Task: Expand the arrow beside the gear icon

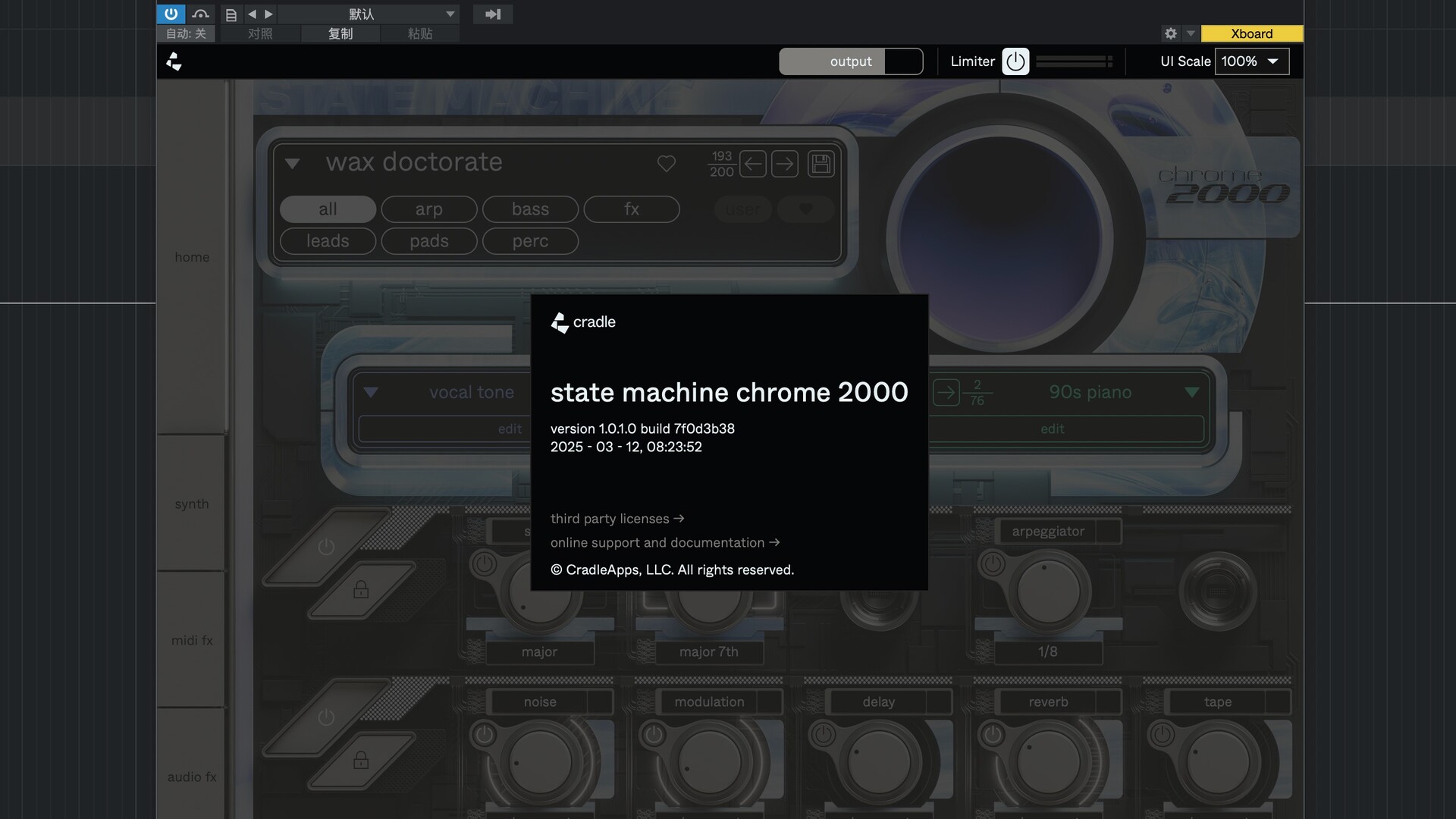Action: (x=1191, y=33)
